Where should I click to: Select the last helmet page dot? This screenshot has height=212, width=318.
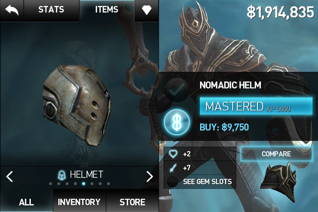[109, 184]
